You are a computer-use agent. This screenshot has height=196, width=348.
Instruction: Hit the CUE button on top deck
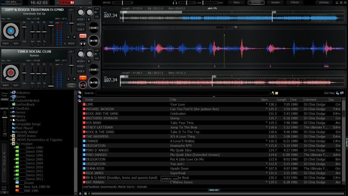point(94,28)
